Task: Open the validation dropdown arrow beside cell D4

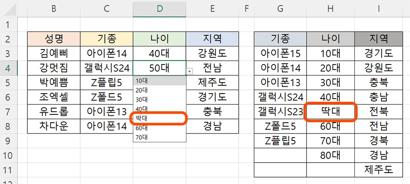Action: coord(190,71)
